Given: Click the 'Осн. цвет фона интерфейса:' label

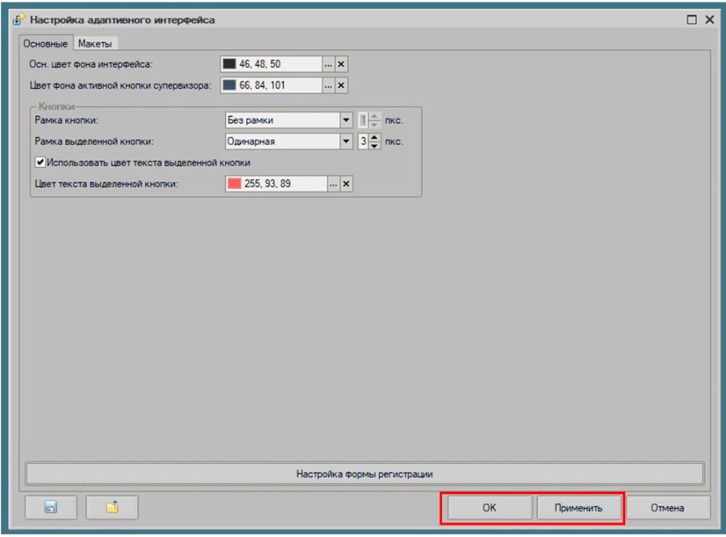Looking at the screenshot, I should point(90,64).
